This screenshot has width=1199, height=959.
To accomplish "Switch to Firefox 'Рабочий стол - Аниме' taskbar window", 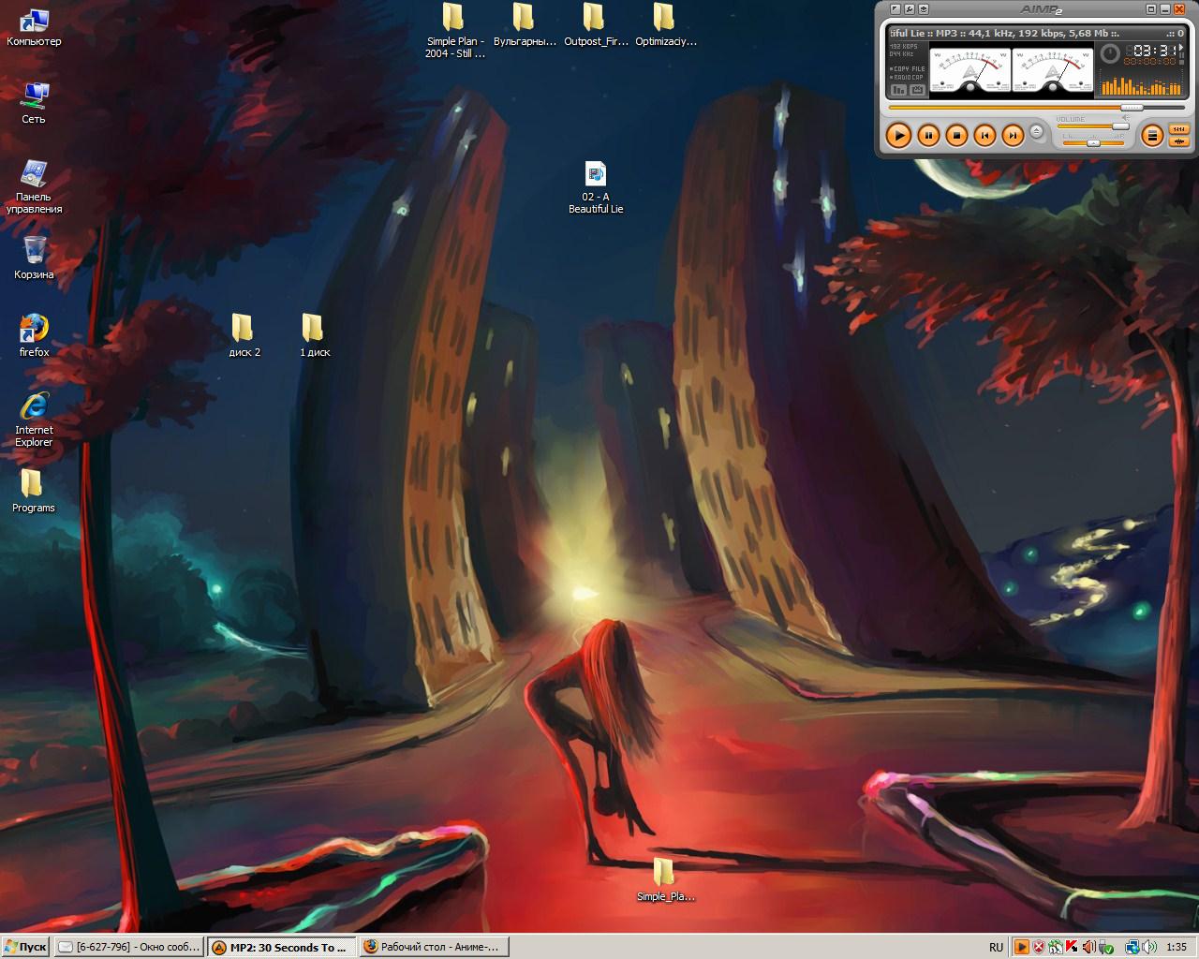I will click(x=434, y=947).
